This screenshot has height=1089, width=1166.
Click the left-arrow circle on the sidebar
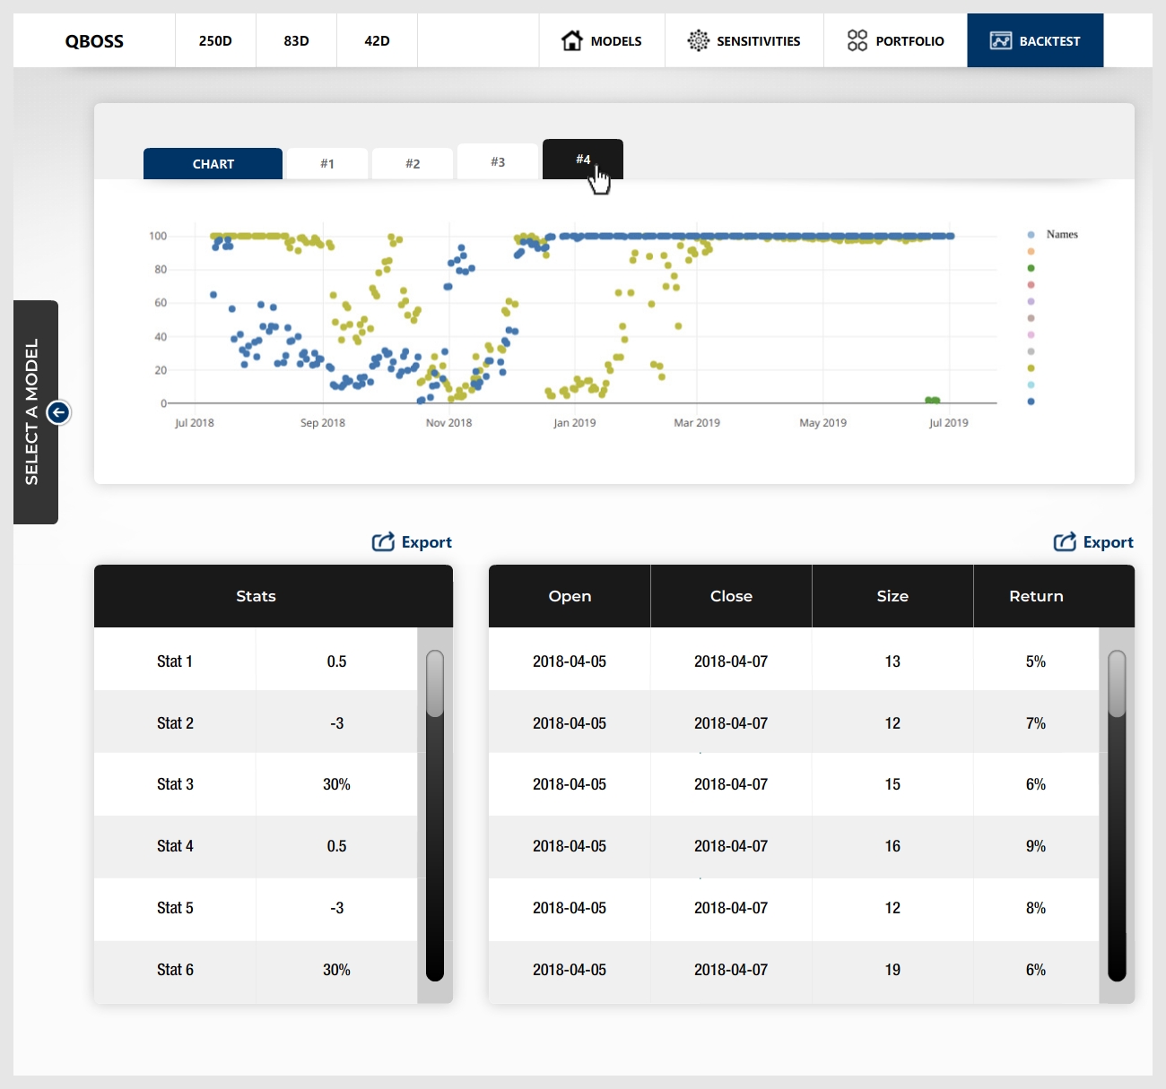pos(58,412)
